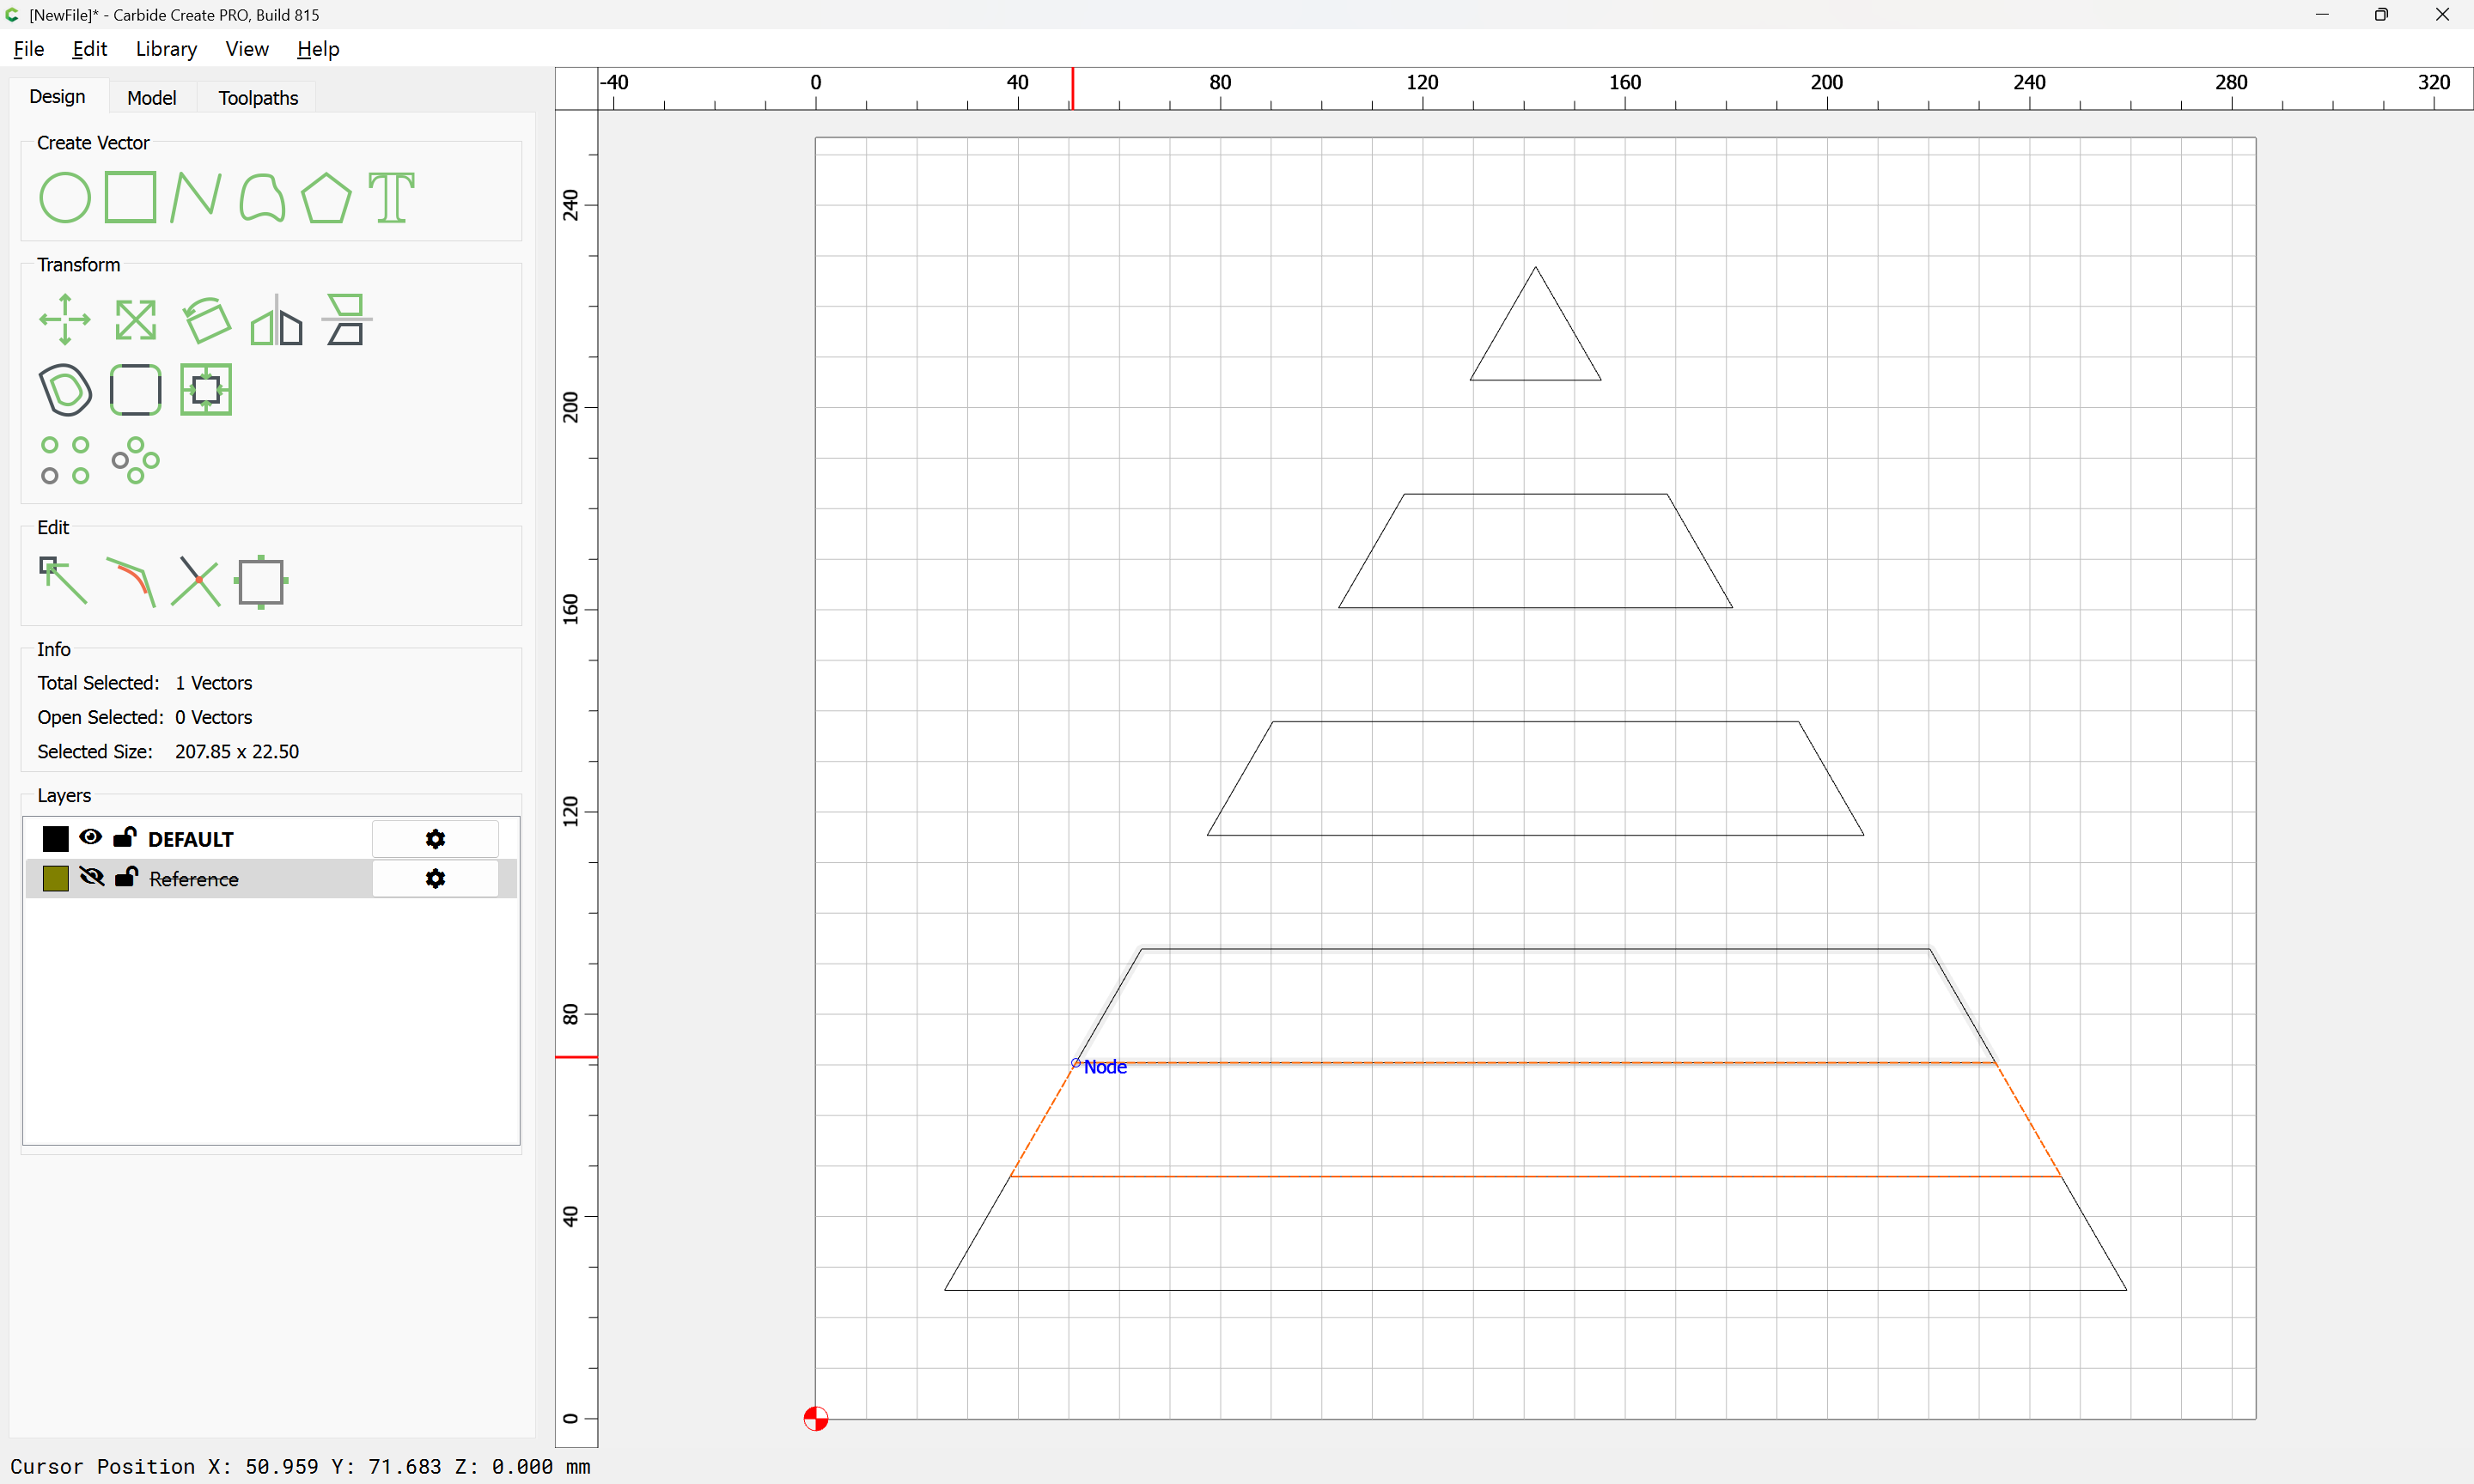The width and height of the screenshot is (2474, 1484).
Task: Open the Boolean/center square tool
Action: (206, 390)
